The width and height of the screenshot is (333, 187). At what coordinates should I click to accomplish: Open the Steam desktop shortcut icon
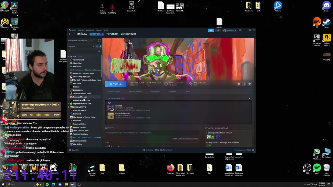326,23
